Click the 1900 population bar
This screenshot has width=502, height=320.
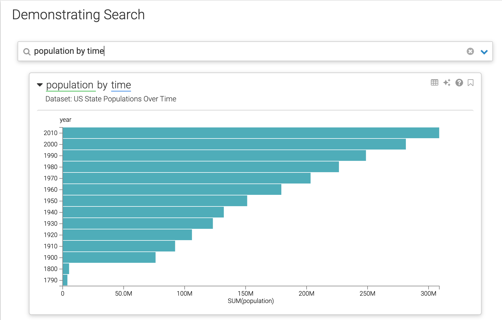pyautogui.click(x=109, y=257)
